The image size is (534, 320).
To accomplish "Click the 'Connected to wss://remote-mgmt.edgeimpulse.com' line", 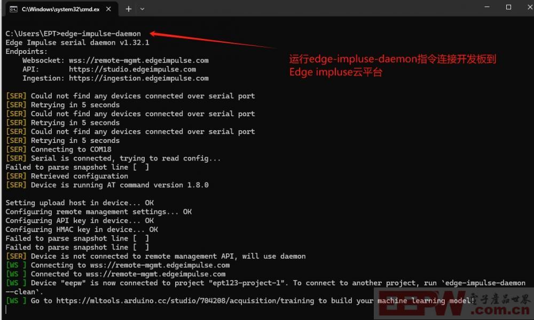I will [116, 274].
